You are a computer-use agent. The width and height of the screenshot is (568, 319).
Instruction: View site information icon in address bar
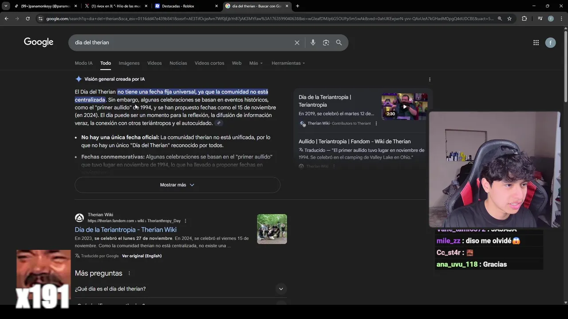tap(40, 19)
